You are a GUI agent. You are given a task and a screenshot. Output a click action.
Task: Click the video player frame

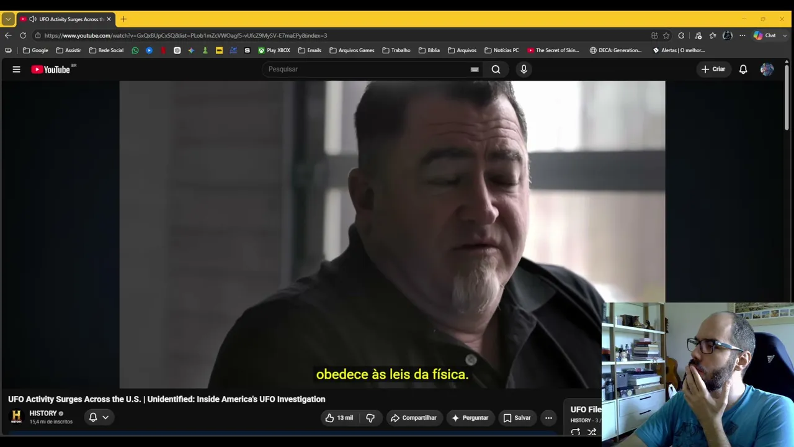392,235
